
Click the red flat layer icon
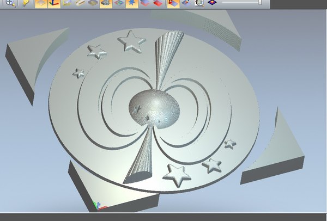coord(158,3)
